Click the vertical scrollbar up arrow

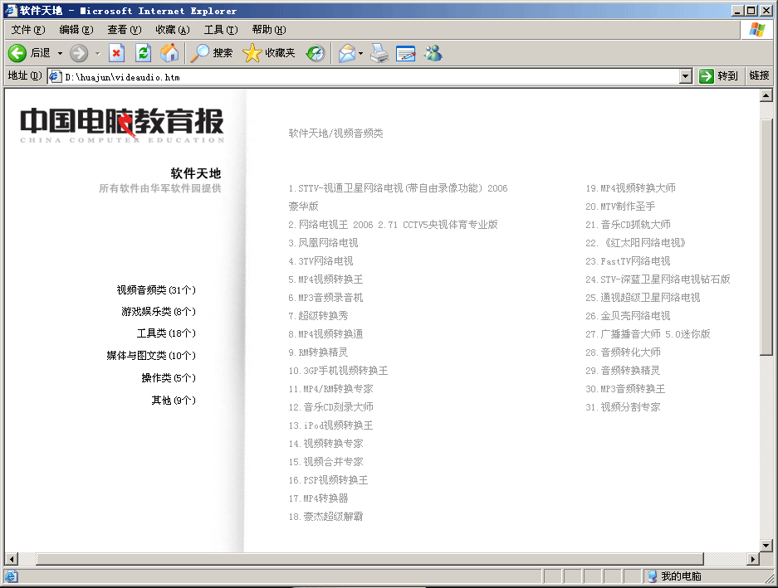(x=766, y=95)
